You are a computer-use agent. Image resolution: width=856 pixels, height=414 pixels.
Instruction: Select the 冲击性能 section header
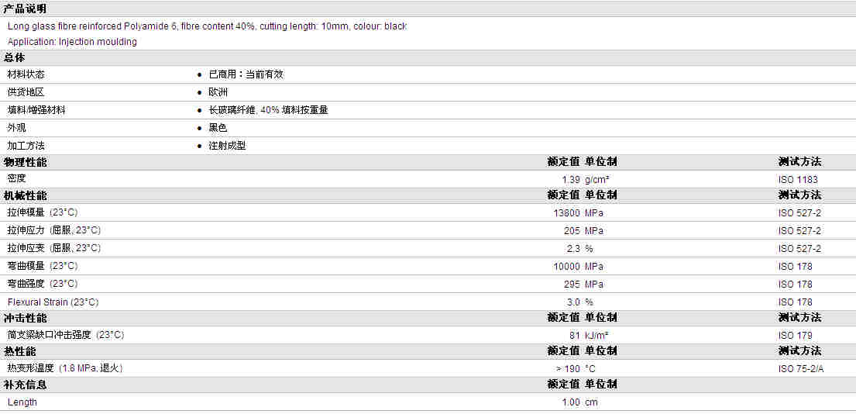(x=25, y=318)
